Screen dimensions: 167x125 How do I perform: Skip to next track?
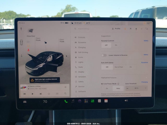click(41, 94)
